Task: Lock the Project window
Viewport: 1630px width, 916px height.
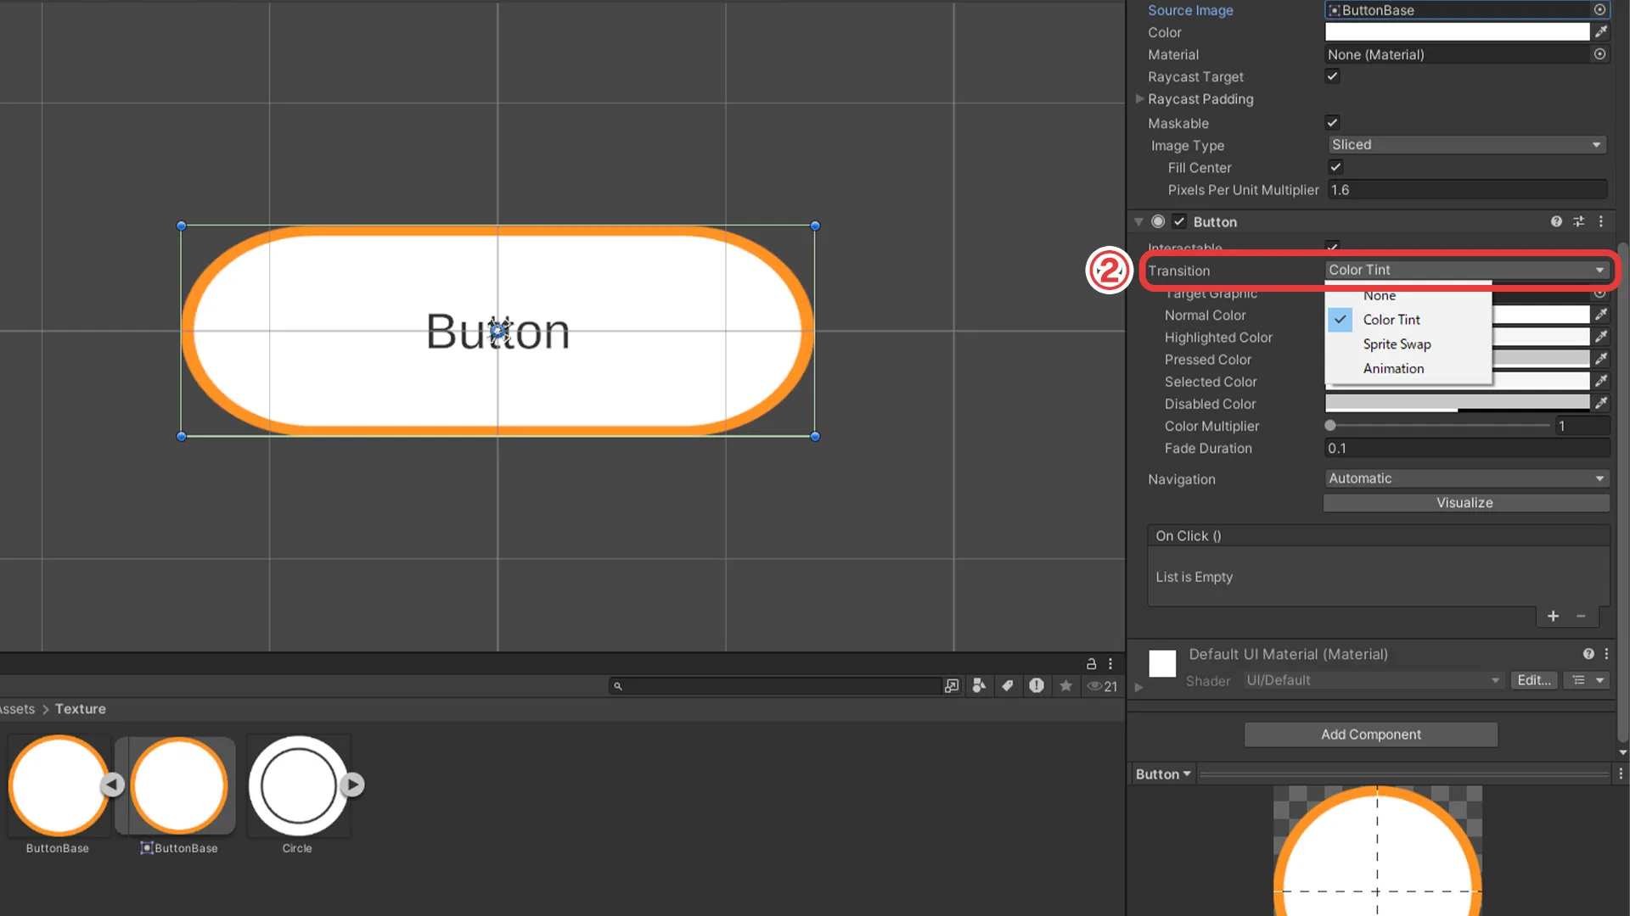Action: point(1091,664)
